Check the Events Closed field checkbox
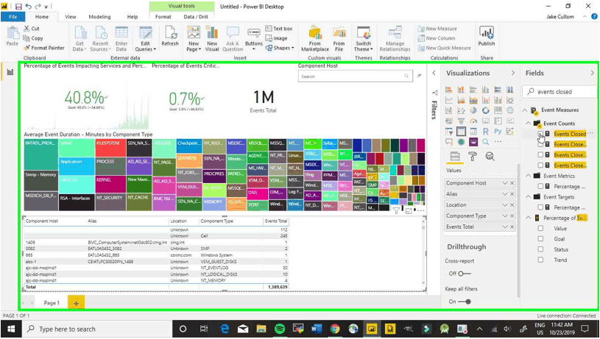Viewport: 600px width, 339px height. pyautogui.click(x=540, y=134)
